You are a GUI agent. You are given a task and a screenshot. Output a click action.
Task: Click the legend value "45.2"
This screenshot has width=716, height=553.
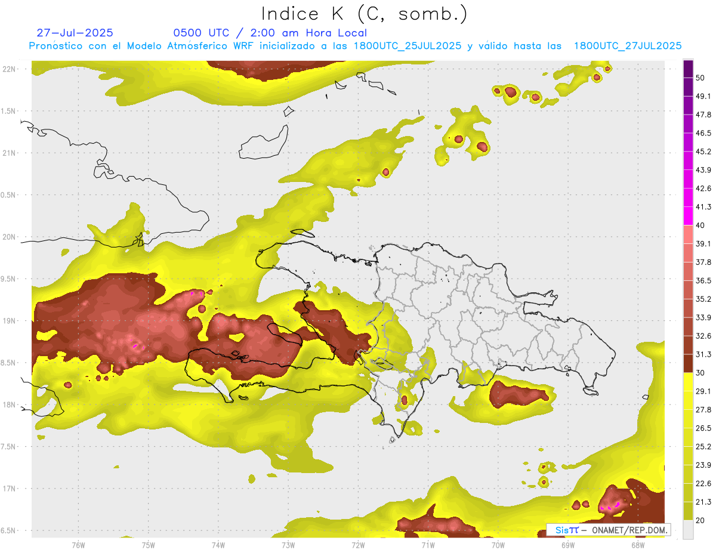tap(703, 152)
